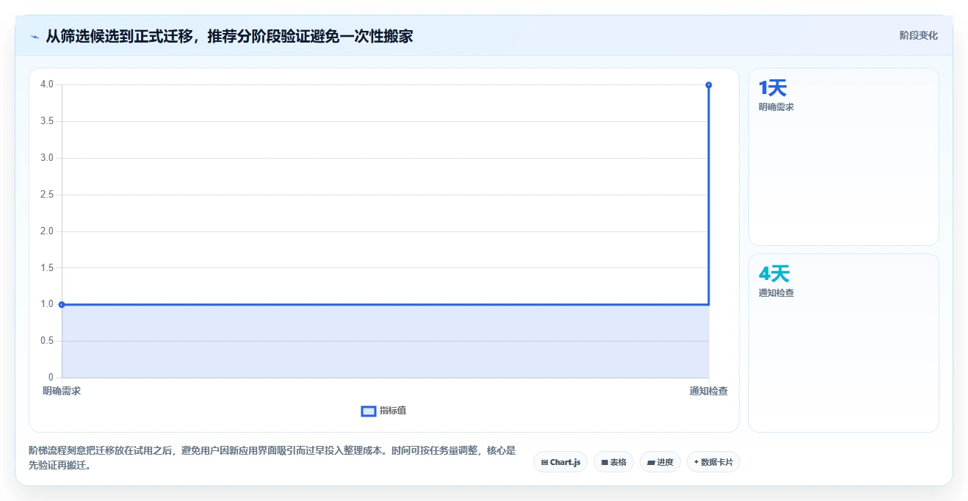Select the 4天 通知检查 data card
The width and height of the screenshot is (968, 501).
tap(843, 343)
